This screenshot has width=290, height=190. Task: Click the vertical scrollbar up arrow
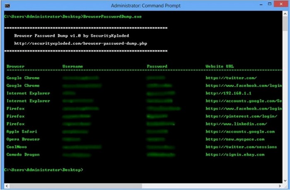coord(285,14)
